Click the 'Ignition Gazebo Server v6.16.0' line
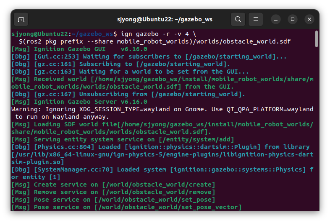Screen dimensions: 330x223 coord(79,102)
